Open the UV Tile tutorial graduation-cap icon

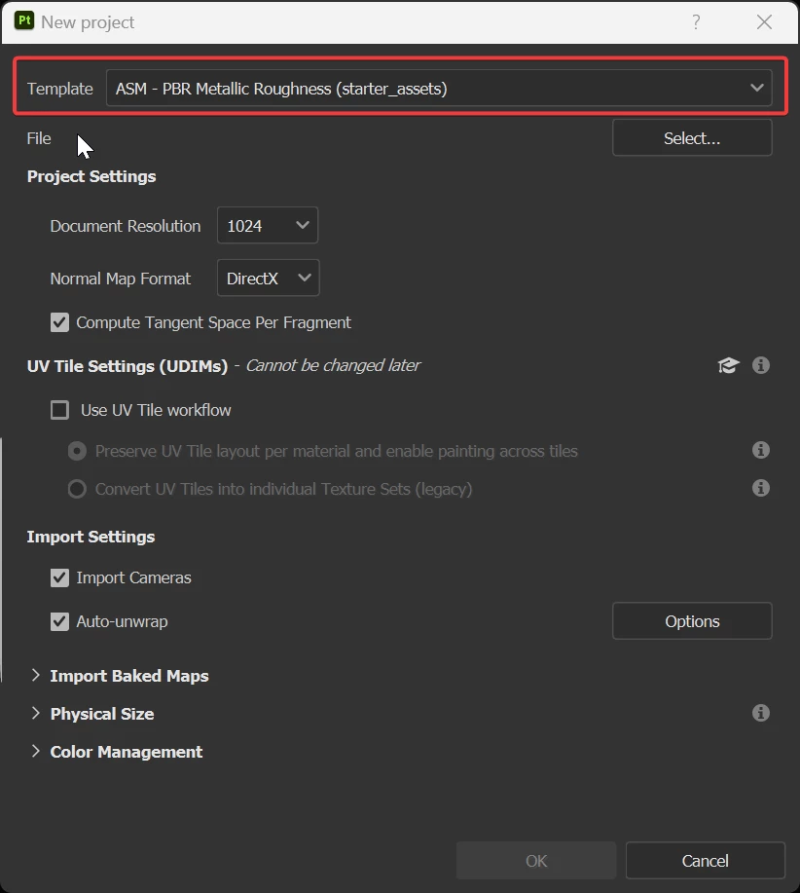click(x=728, y=365)
